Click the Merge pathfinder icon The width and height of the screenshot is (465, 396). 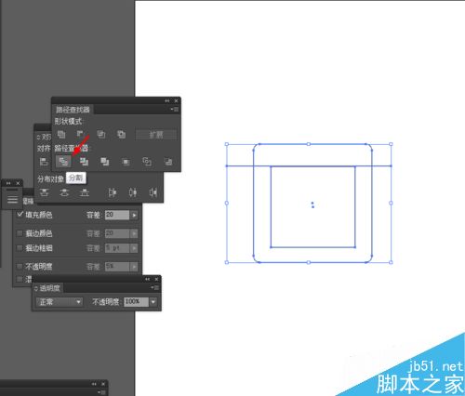[x=105, y=162]
